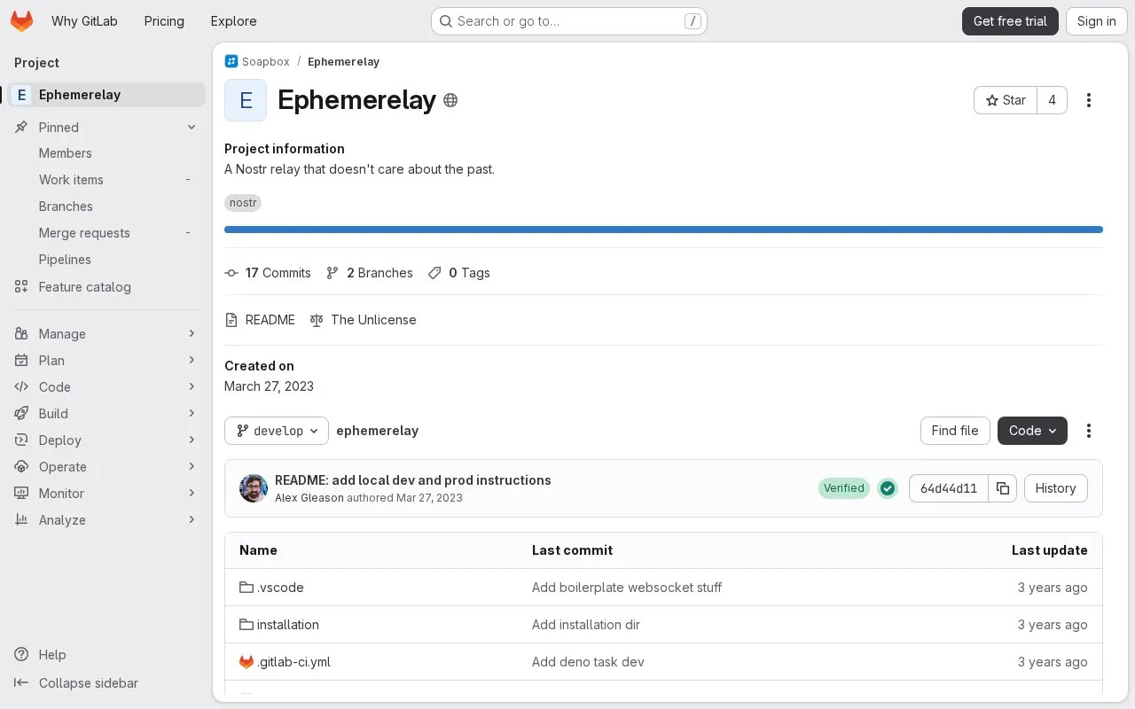Collapse the Pinned sidebar section
Image resolution: width=1135 pixels, height=709 pixels.
pos(106,128)
